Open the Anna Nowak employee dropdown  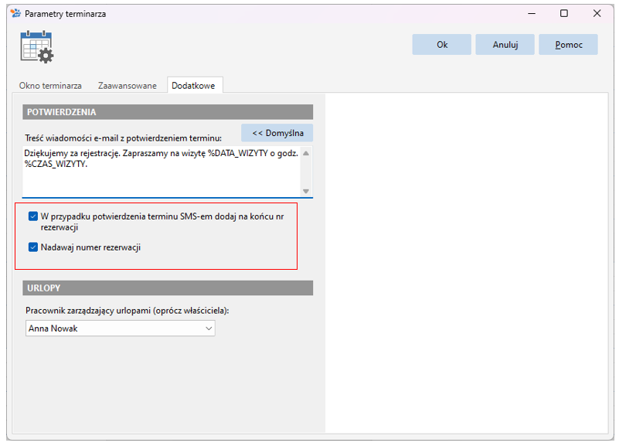pos(121,329)
